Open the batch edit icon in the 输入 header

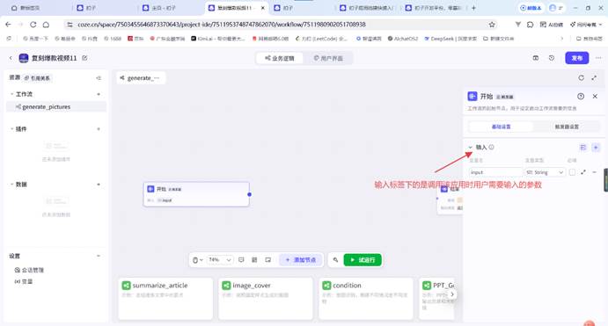click(582, 147)
